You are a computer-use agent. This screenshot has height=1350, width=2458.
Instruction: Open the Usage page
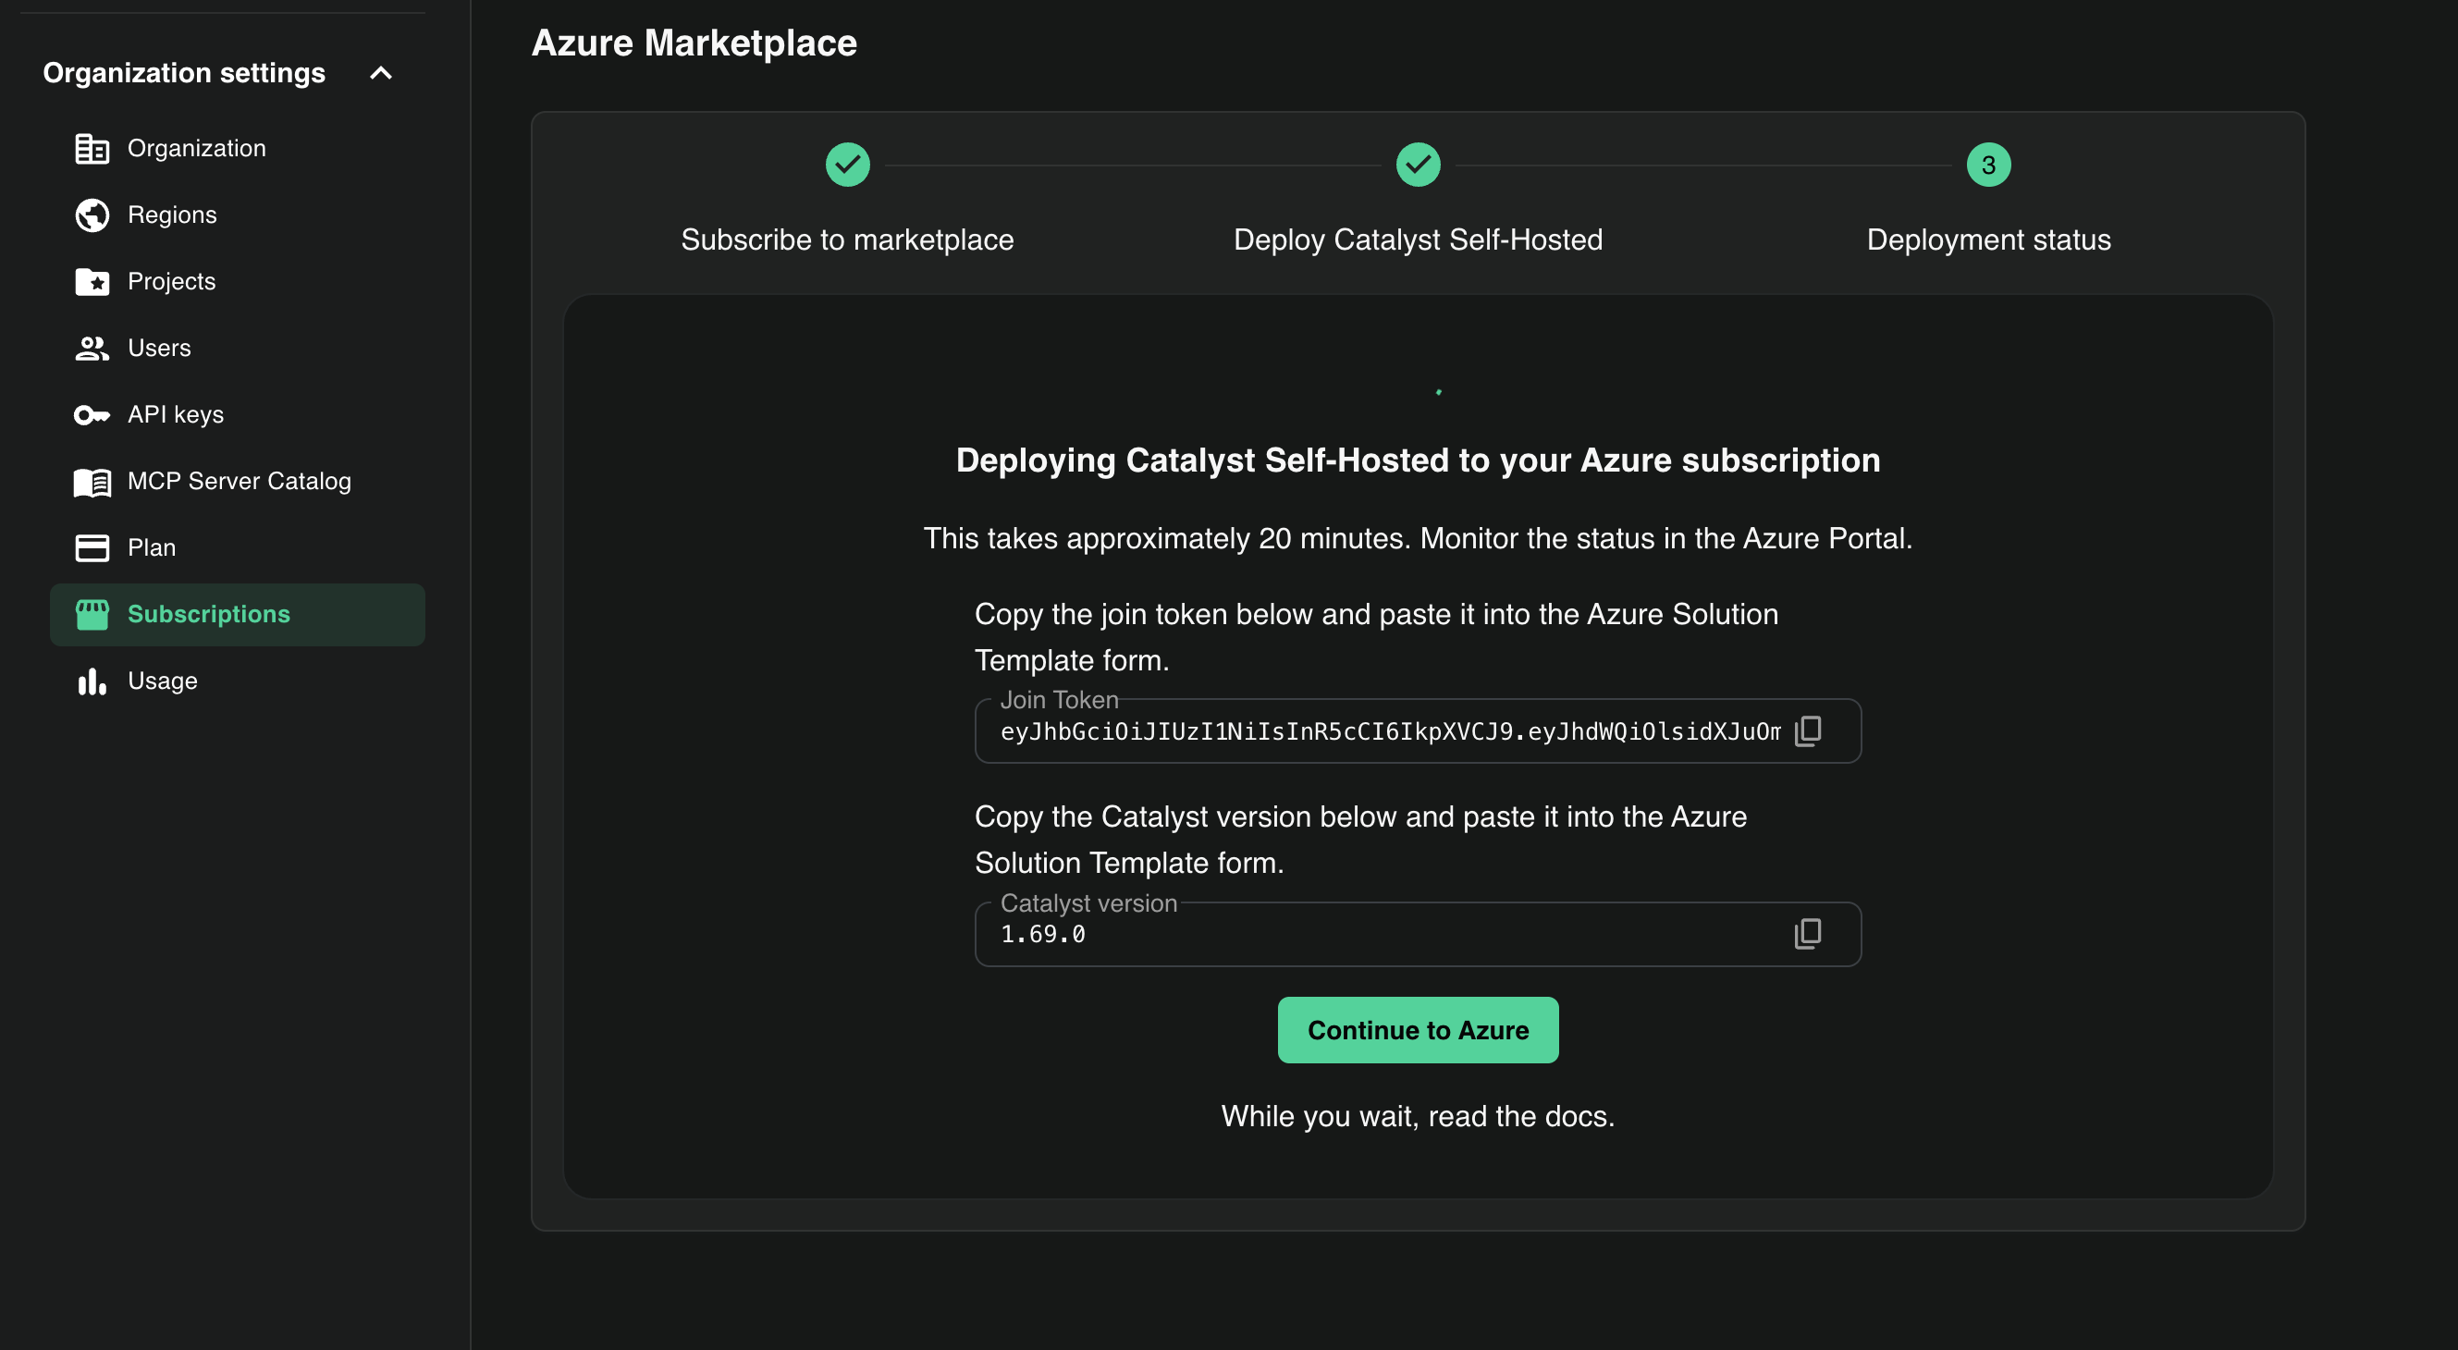[238, 681]
